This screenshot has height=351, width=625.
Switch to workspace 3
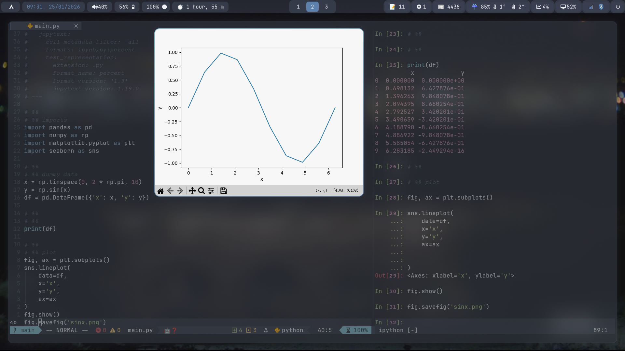pos(326,7)
